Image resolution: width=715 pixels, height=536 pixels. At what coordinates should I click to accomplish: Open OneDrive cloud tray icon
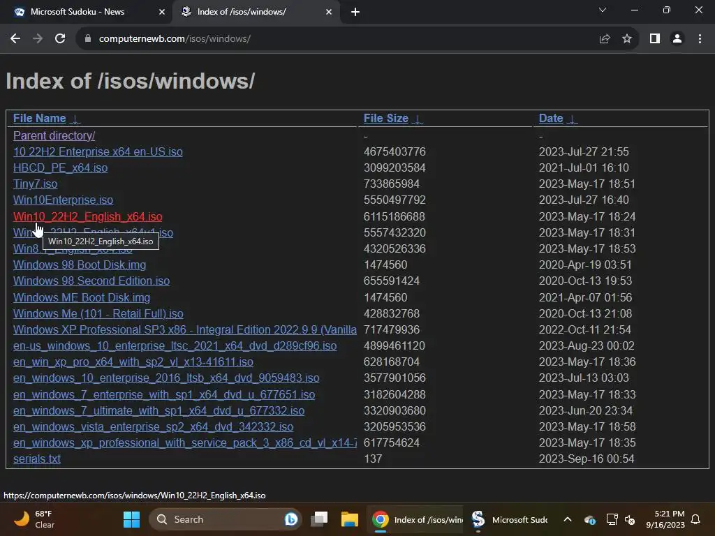pos(590,519)
